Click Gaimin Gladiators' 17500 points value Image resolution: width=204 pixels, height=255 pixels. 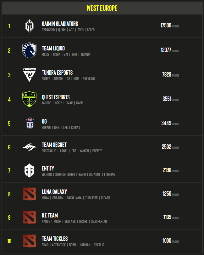pyautogui.click(x=166, y=25)
